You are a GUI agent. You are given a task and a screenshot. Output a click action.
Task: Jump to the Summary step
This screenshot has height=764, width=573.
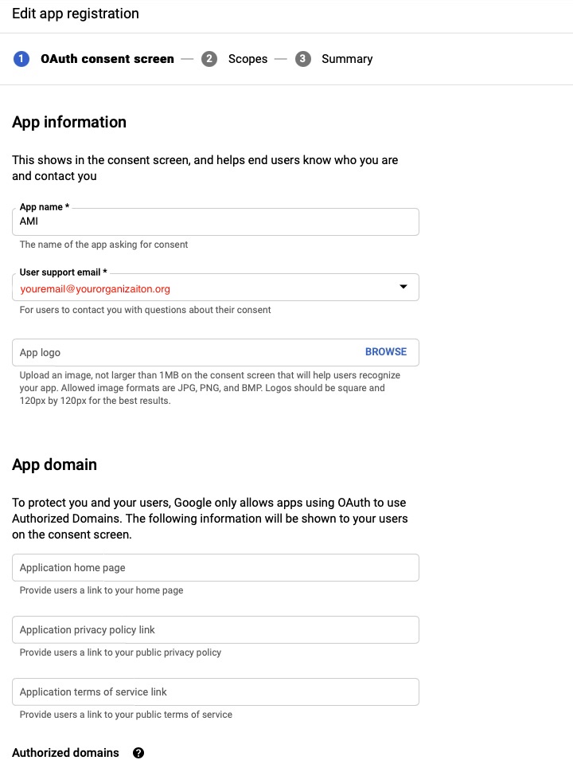(347, 59)
